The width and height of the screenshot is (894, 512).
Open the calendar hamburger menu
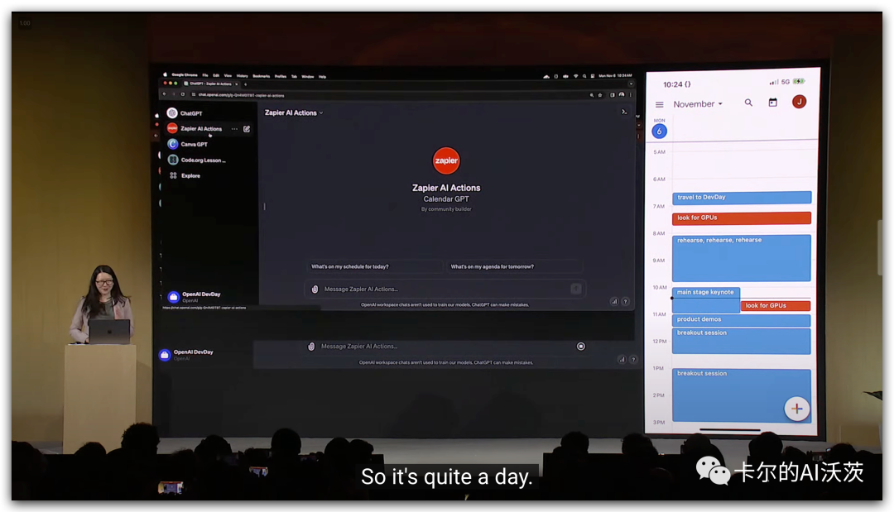coord(660,104)
